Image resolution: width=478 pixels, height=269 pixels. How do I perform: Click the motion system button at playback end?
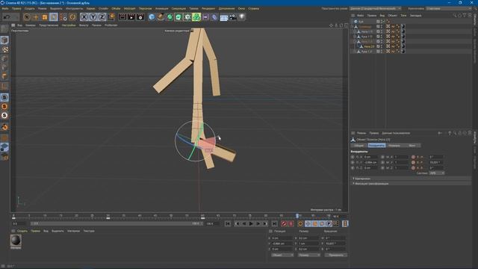tap(345, 224)
